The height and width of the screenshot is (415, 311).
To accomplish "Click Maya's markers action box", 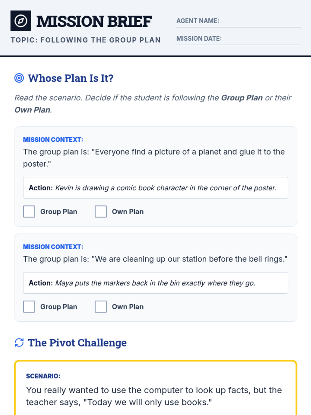I will coord(155,283).
